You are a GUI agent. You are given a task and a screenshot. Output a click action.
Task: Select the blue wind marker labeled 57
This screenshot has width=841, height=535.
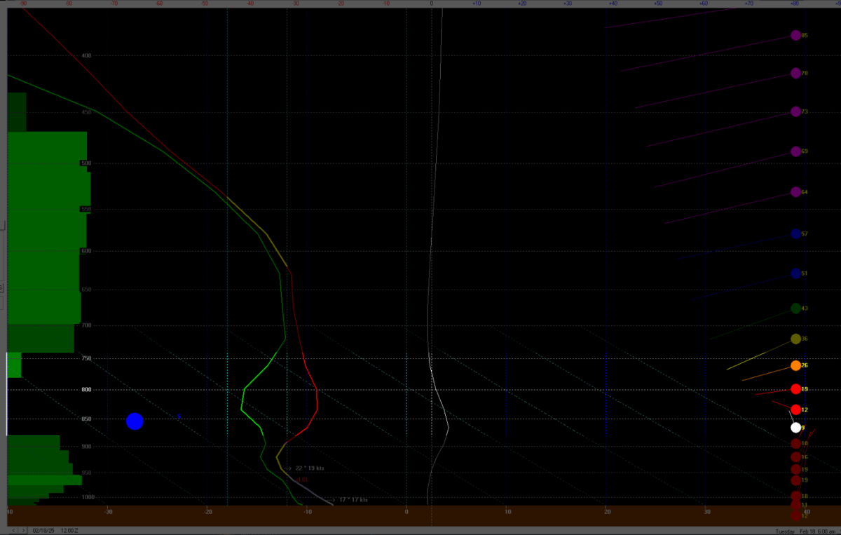coord(795,233)
